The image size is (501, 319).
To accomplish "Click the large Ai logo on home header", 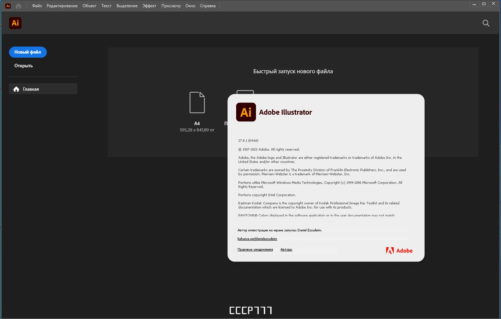I will (15, 23).
